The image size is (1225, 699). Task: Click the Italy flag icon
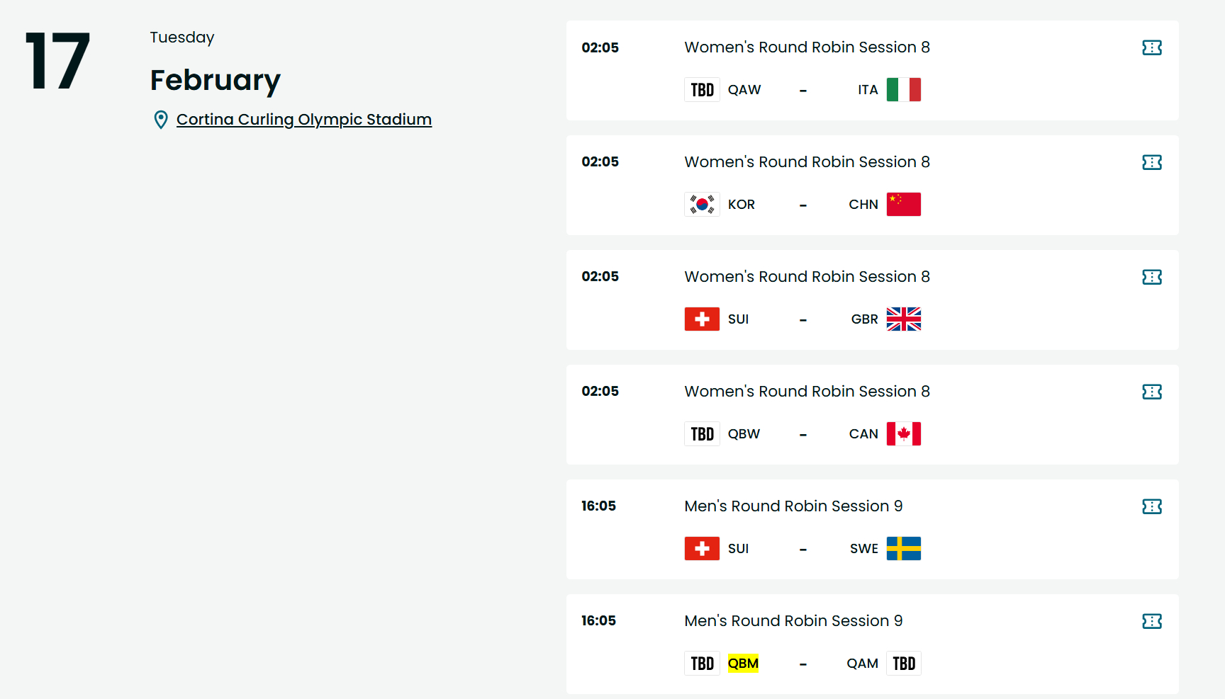click(x=904, y=90)
